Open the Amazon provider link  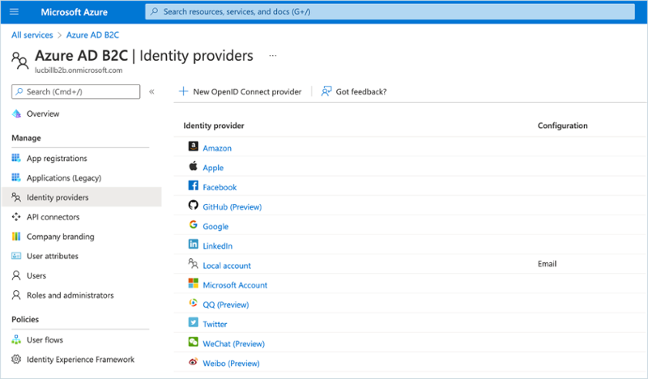pyautogui.click(x=217, y=148)
